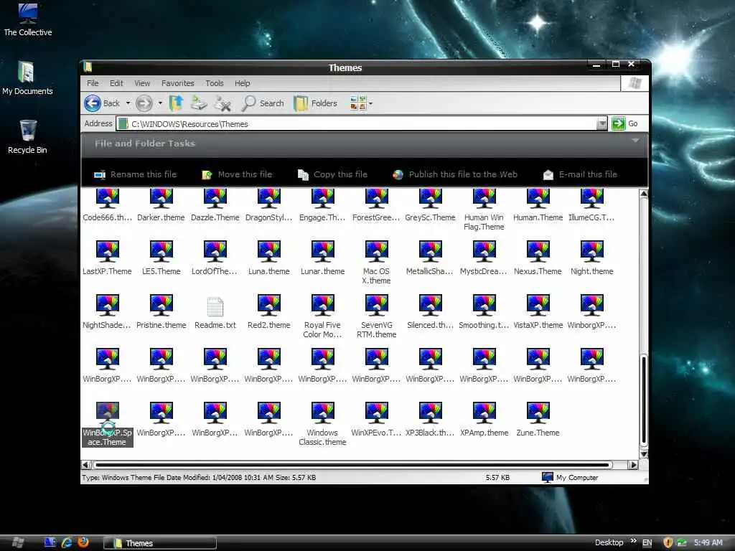Screen dimensions: 735x551
Task: Click the vertical scrollbar down arrow
Action: point(644,453)
